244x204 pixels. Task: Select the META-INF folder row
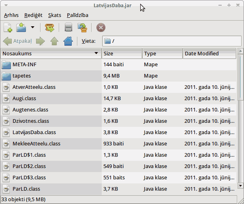[118, 65]
